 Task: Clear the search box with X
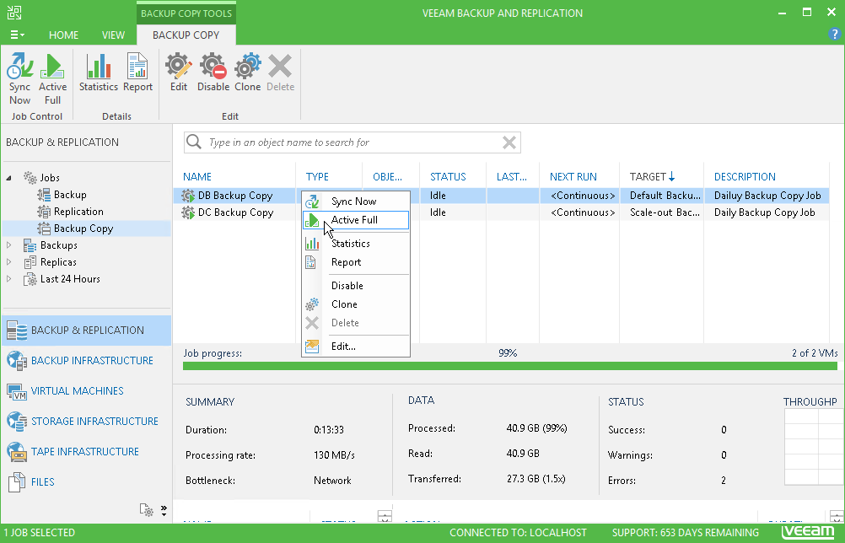click(x=509, y=142)
